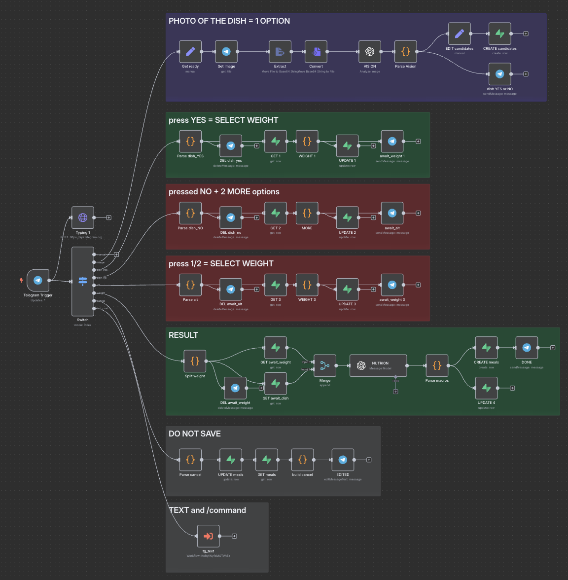Select the DO NOT SAVE sticky title

(x=195, y=434)
